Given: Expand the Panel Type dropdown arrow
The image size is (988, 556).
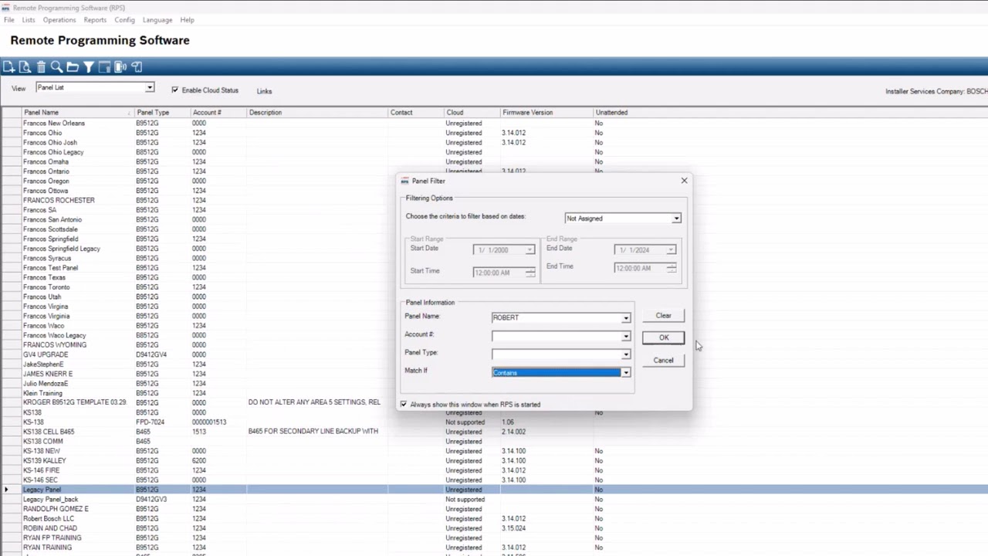Looking at the screenshot, I should [626, 354].
